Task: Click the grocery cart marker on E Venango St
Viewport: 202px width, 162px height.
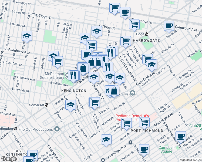Action: (x=134, y=24)
